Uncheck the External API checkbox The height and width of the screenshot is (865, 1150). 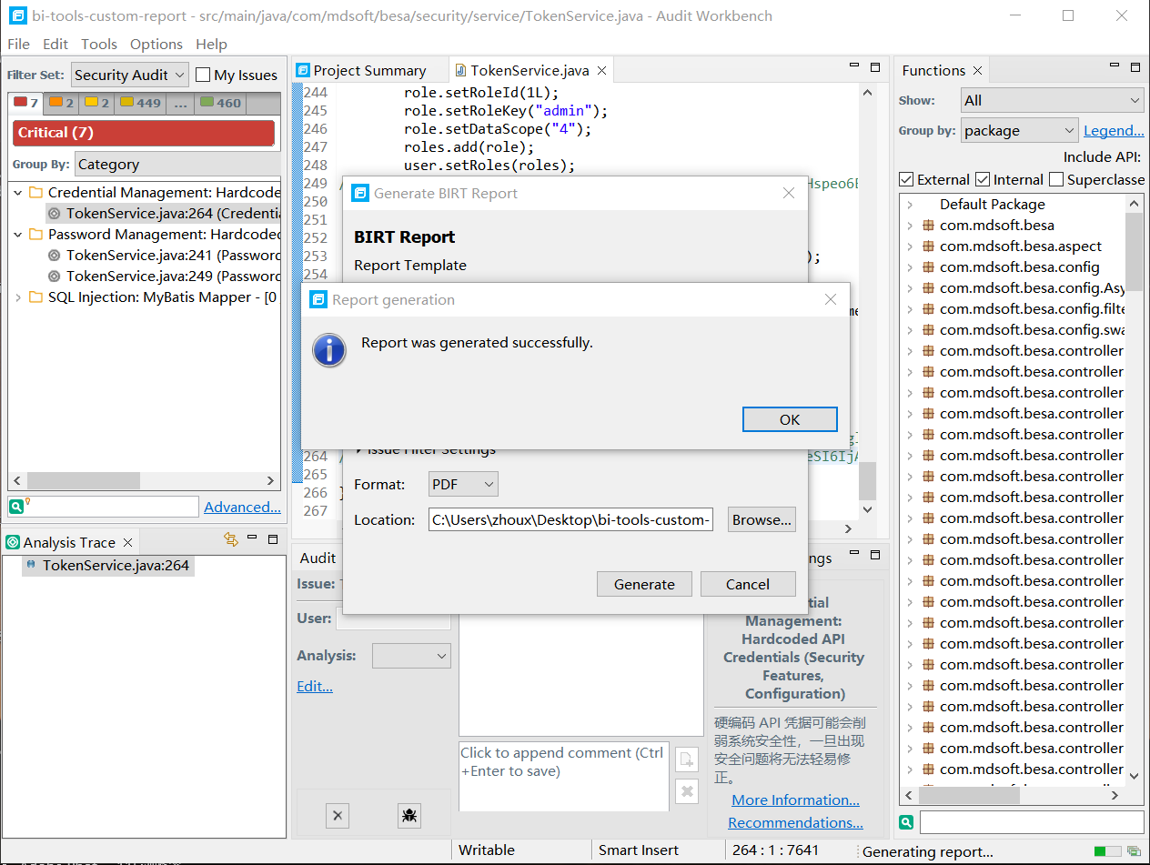coord(906,179)
